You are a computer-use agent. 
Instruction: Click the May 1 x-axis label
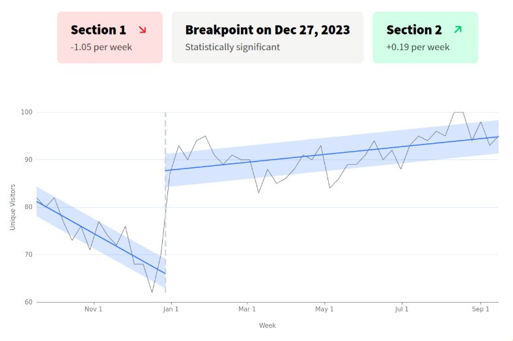point(324,308)
